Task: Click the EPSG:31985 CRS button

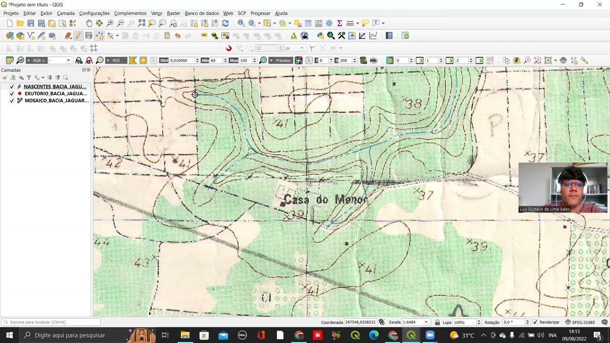Action: click(580, 323)
